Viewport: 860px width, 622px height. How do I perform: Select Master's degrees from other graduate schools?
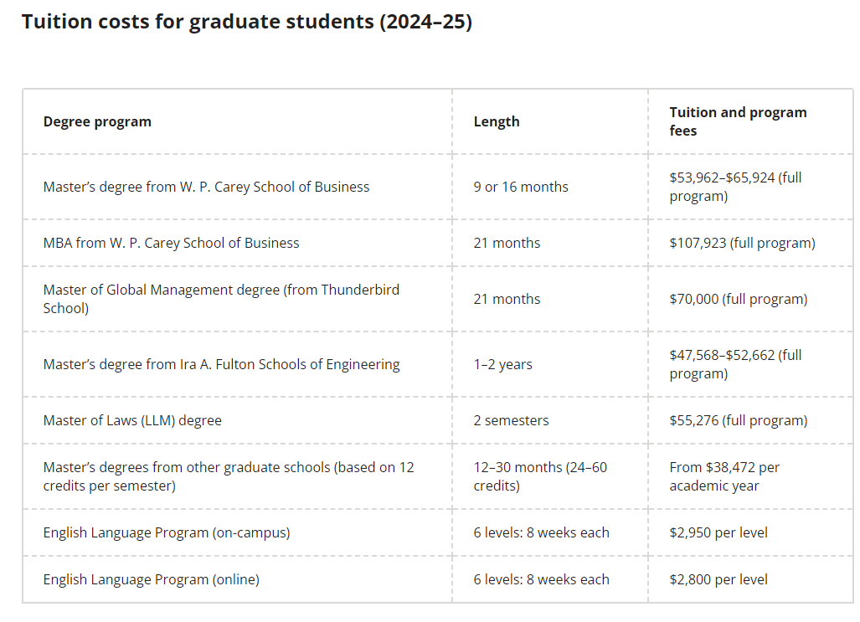229,476
